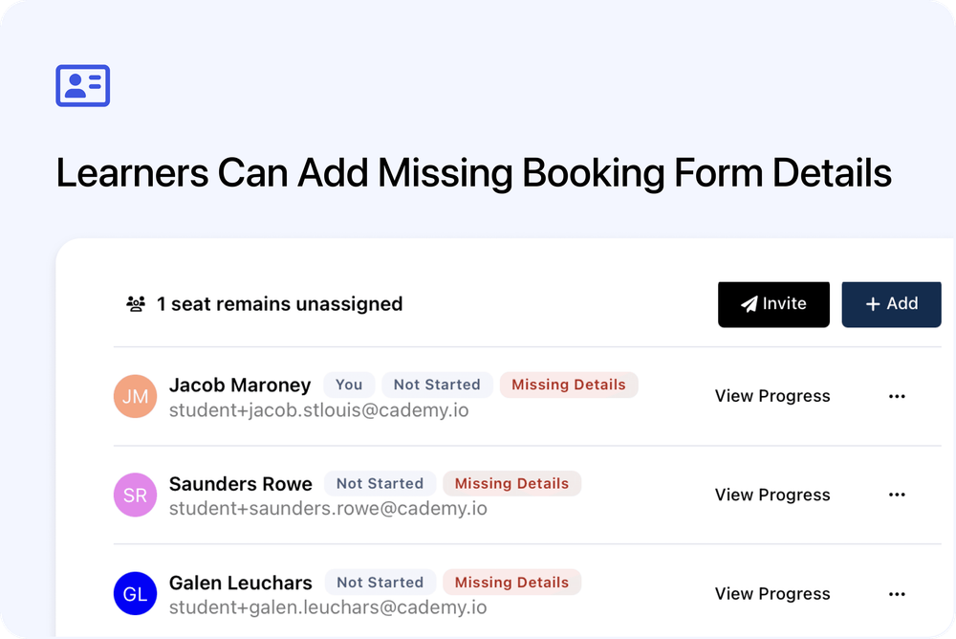Select Galen Leuchars' GL avatar

coord(135,593)
